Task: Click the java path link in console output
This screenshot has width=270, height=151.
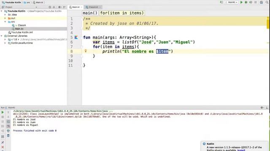Action: (60, 111)
